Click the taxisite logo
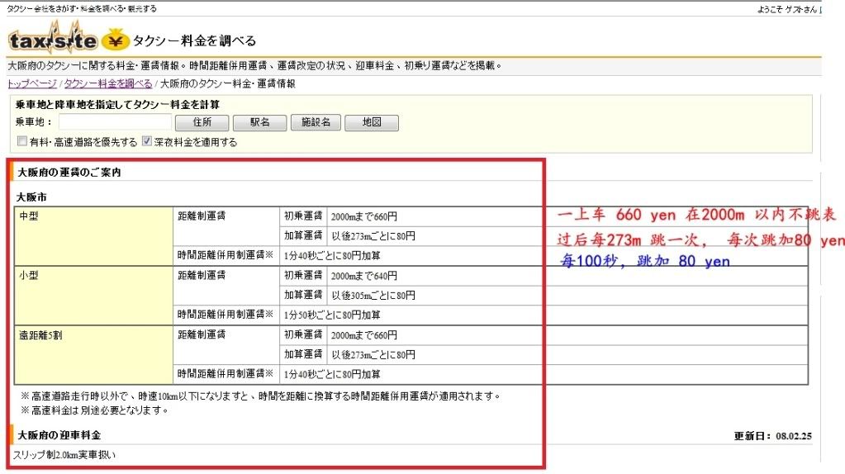845x474 pixels. click(53, 40)
